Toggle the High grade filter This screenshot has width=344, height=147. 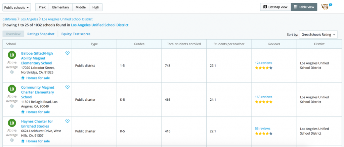tap(96, 7)
